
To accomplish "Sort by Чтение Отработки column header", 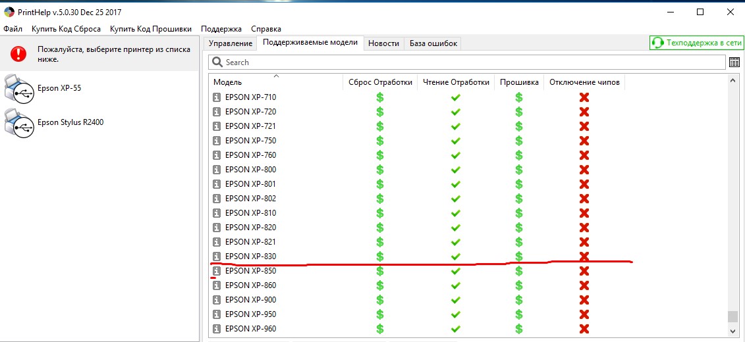I will point(456,82).
